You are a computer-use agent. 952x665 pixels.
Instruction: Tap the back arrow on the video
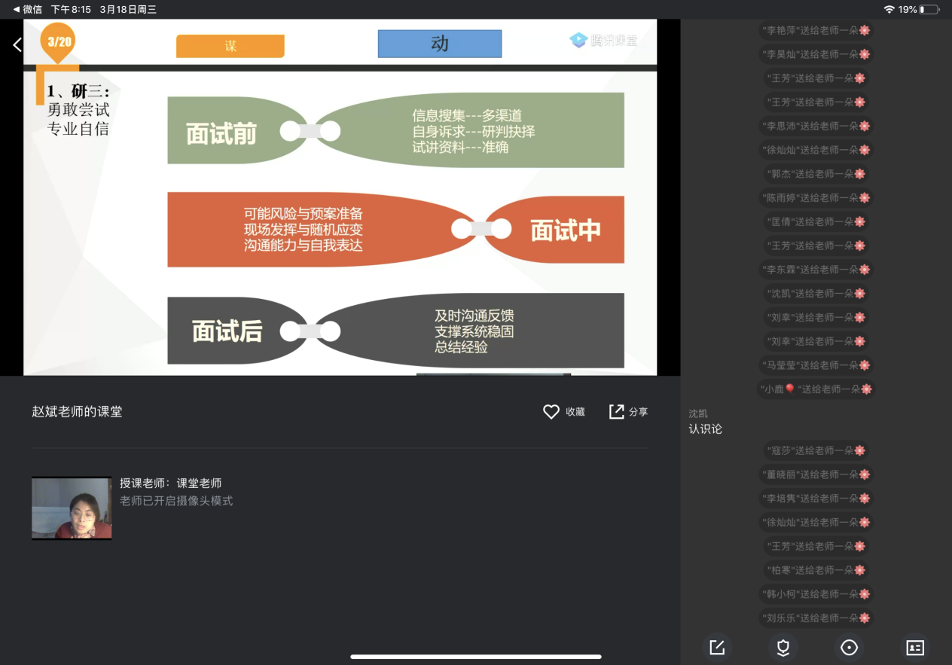point(17,45)
